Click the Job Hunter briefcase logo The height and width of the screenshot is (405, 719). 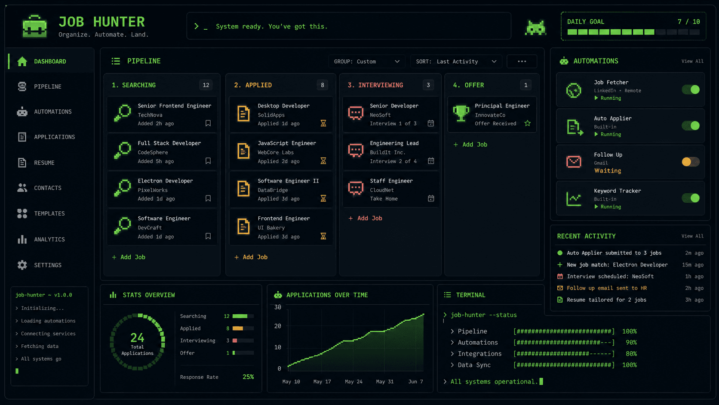[x=34, y=26]
